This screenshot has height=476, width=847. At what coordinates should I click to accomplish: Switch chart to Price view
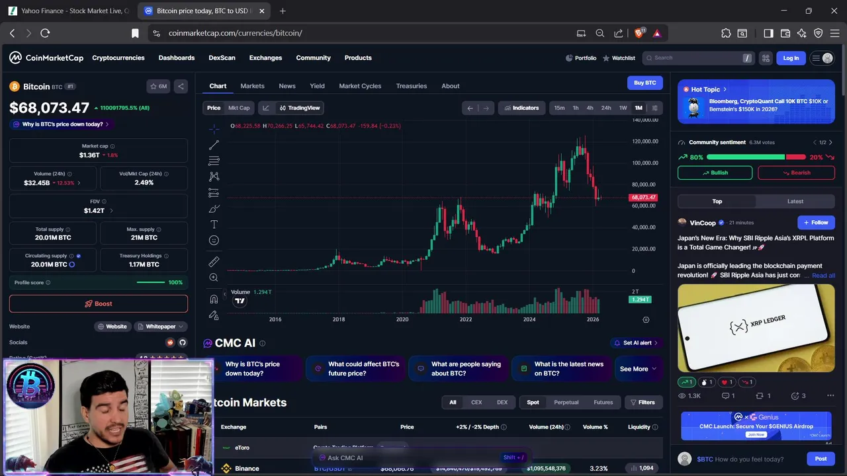click(214, 108)
